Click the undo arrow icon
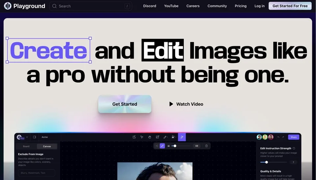 tap(278, 137)
